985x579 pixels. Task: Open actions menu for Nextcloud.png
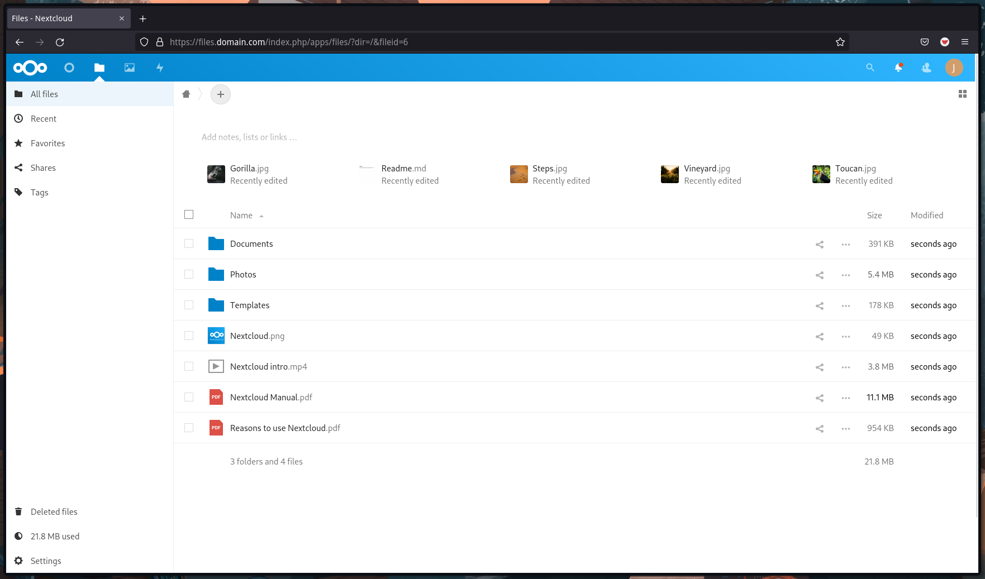click(846, 336)
